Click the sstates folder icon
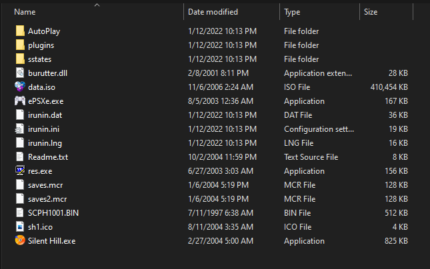The height and width of the screenshot is (269, 430). pos(20,59)
